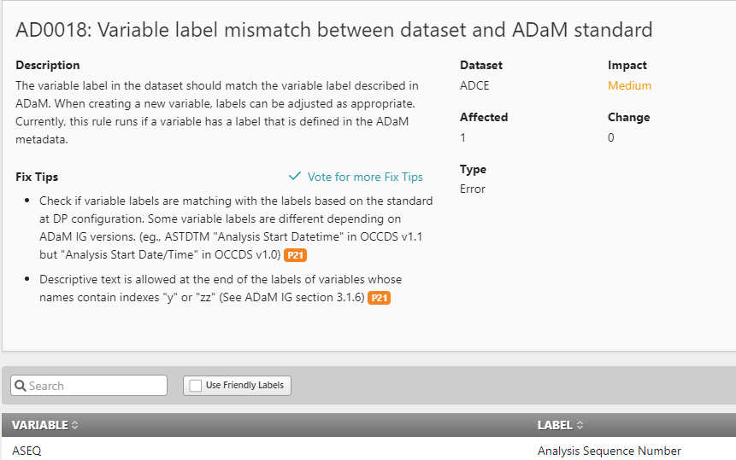Screen dimensions: 736x460
Task: Focus the Search input field
Action: click(x=89, y=386)
